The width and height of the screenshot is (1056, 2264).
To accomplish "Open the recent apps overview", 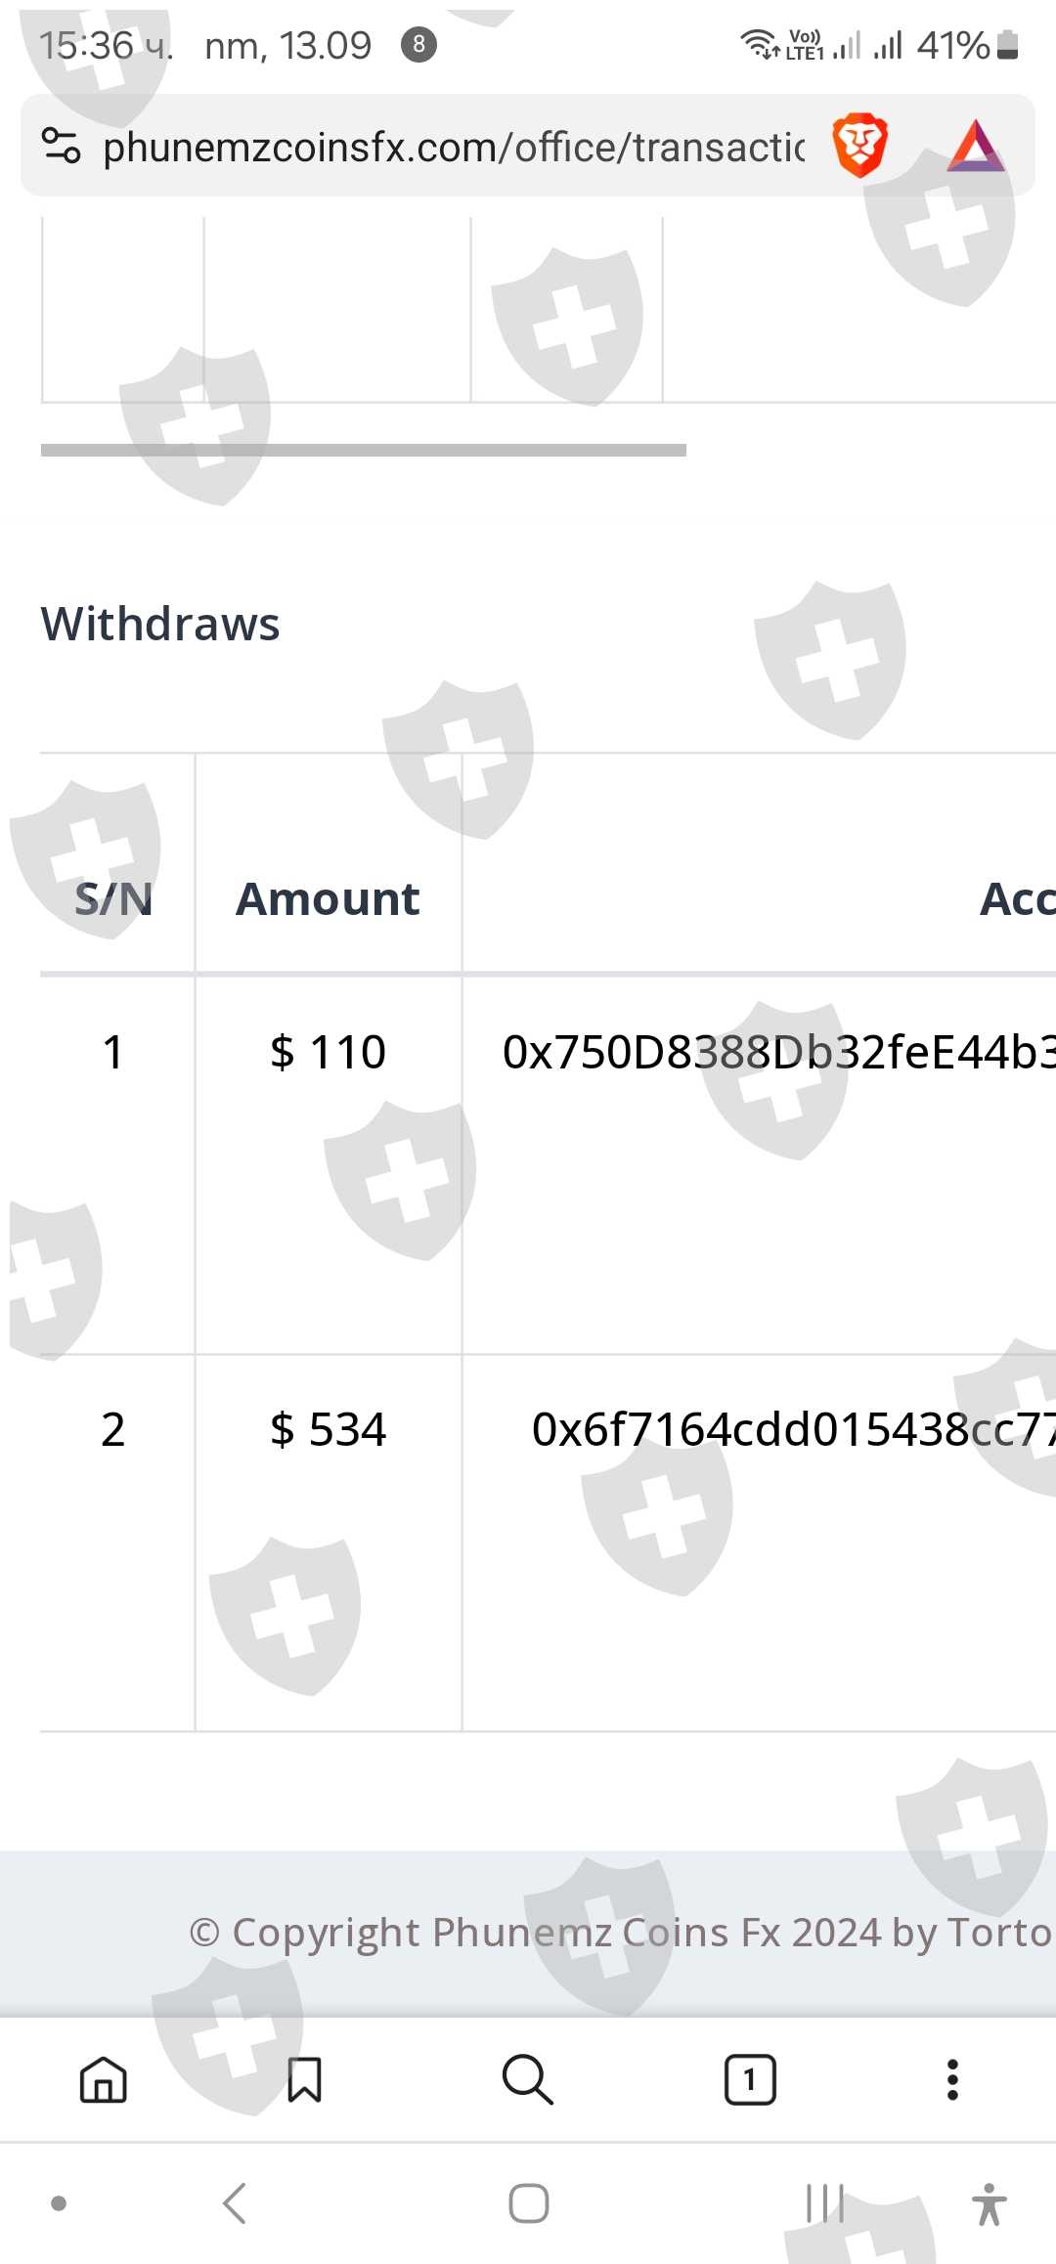I will pyautogui.click(x=824, y=2203).
